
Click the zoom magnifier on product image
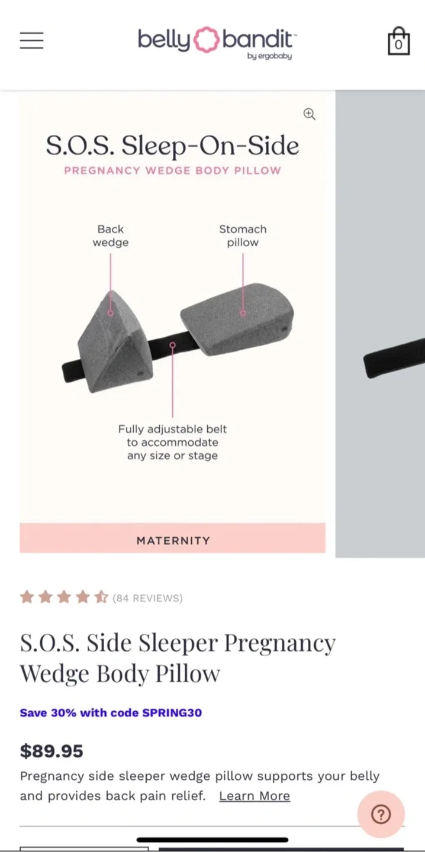coord(310,114)
